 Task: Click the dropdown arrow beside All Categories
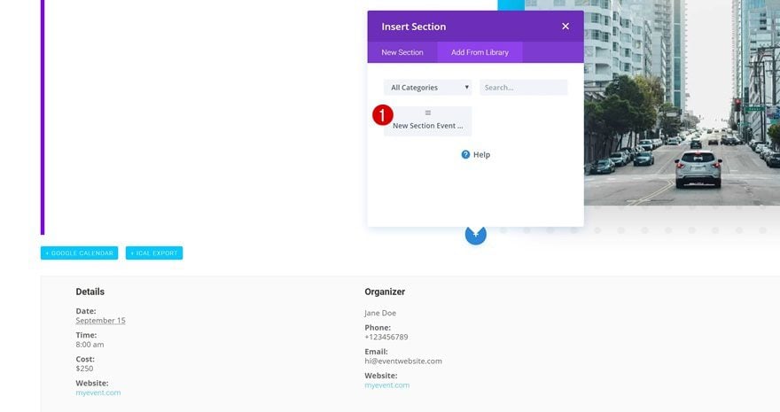pos(466,88)
